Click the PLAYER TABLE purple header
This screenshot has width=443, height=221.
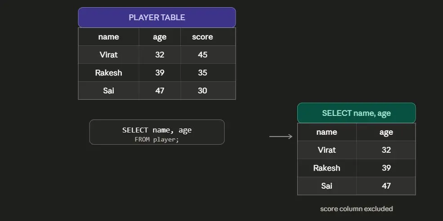[157, 18]
